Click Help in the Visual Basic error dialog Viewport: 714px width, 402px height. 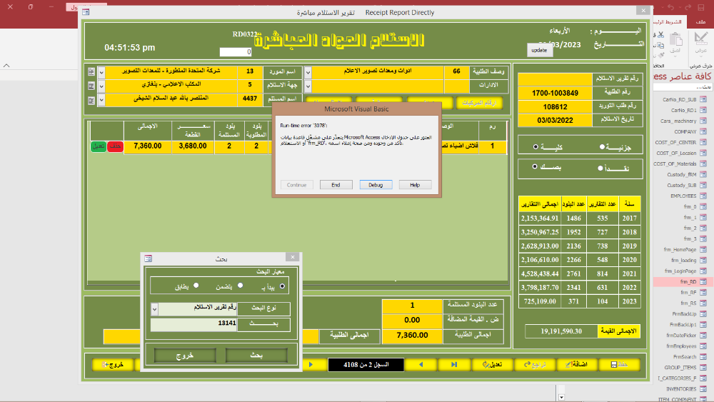tap(415, 185)
